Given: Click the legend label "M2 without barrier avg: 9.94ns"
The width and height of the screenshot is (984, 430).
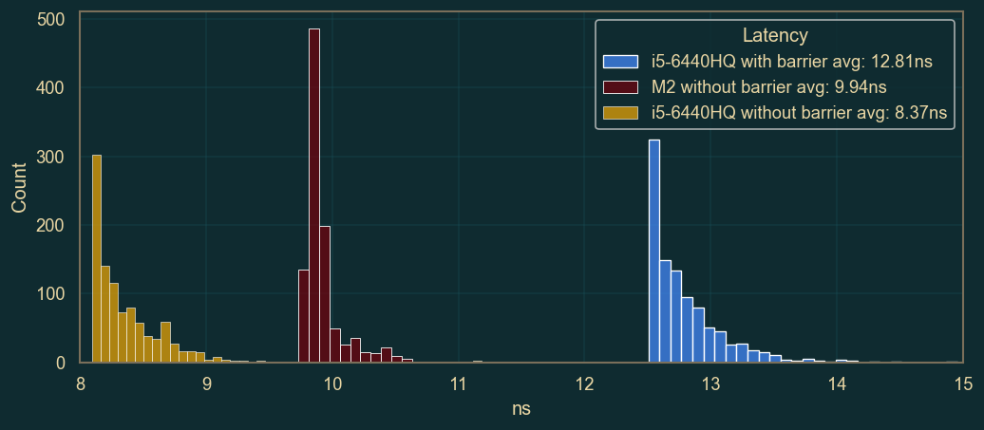Looking at the screenshot, I should pyautogui.click(x=768, y=87).
